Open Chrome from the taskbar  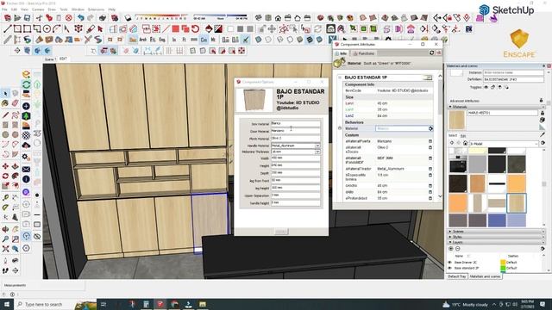[174, 304]
